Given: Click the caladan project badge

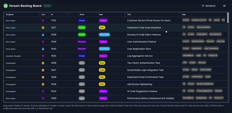Looking at the screenshot, I should [47, 6].
